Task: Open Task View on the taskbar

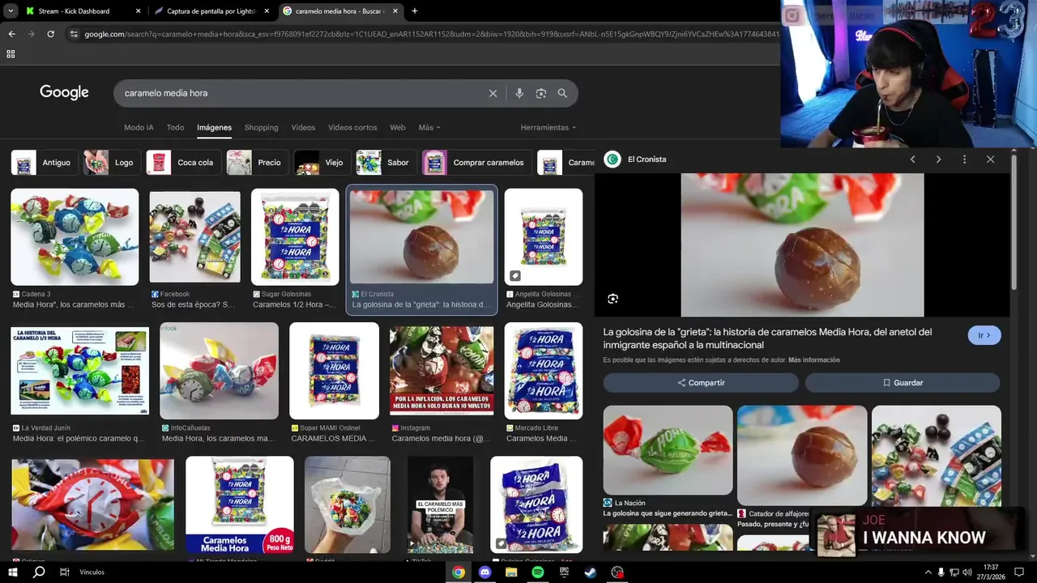Action: pyautogui.click(x=65, y=572)
